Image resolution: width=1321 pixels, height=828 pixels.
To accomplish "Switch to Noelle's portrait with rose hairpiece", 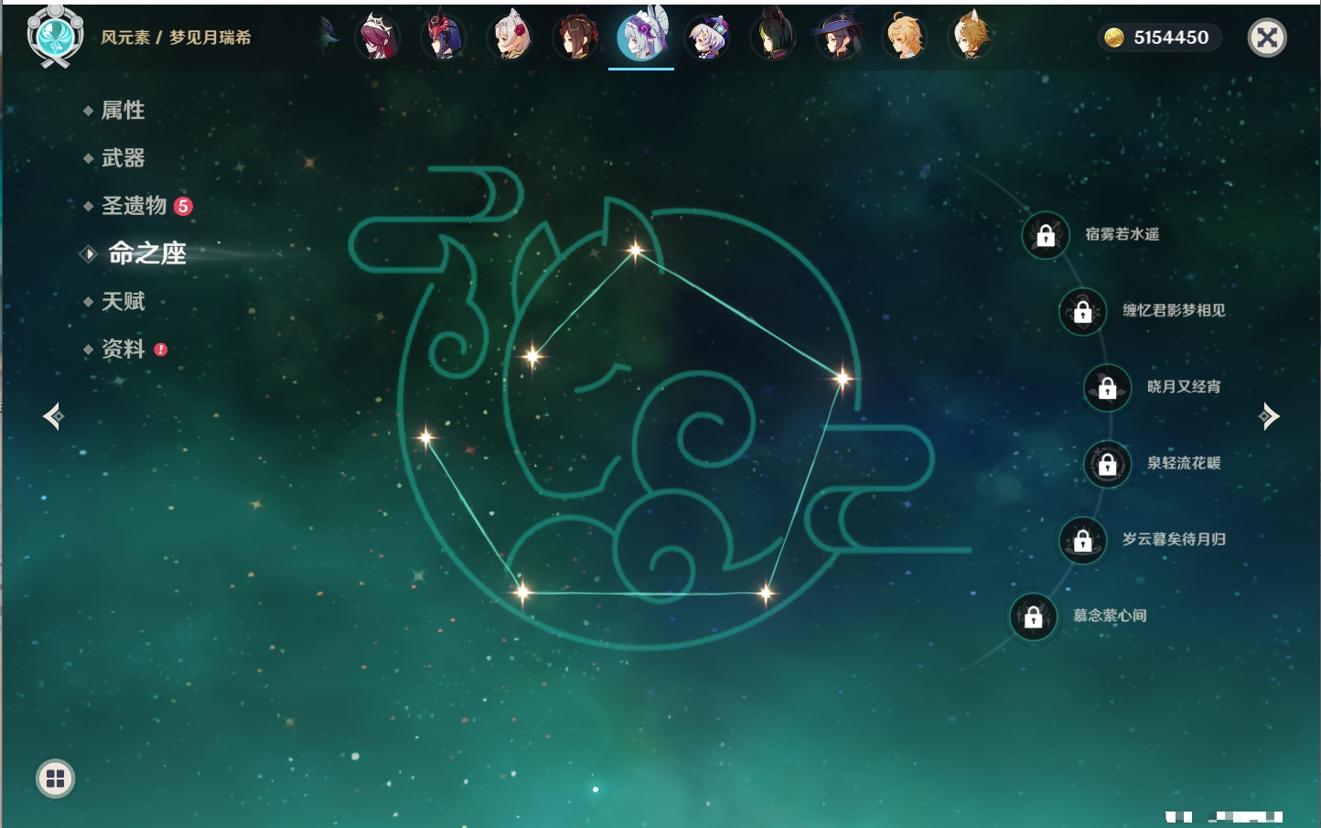I will [510, 38].
